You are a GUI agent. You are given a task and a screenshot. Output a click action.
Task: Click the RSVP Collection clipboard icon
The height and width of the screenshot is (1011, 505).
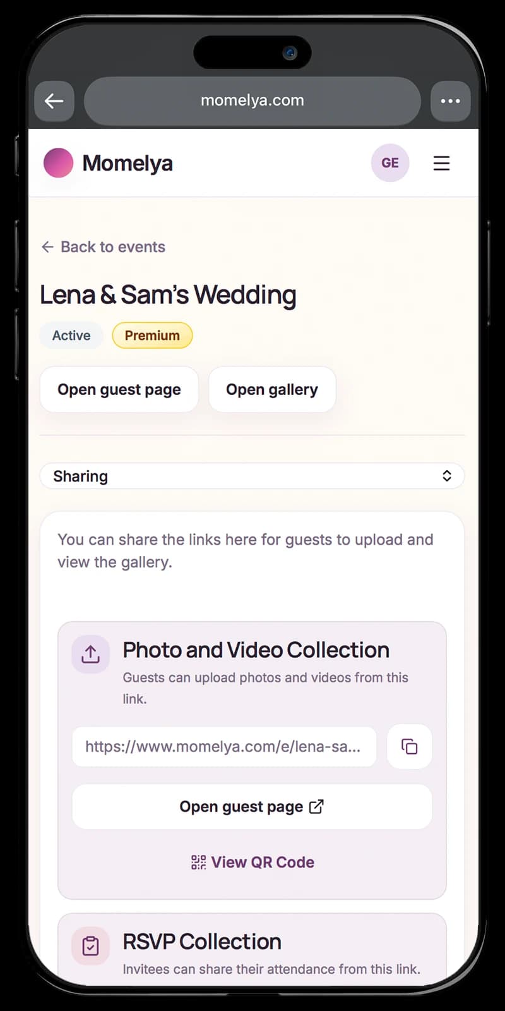pos(90,946)
